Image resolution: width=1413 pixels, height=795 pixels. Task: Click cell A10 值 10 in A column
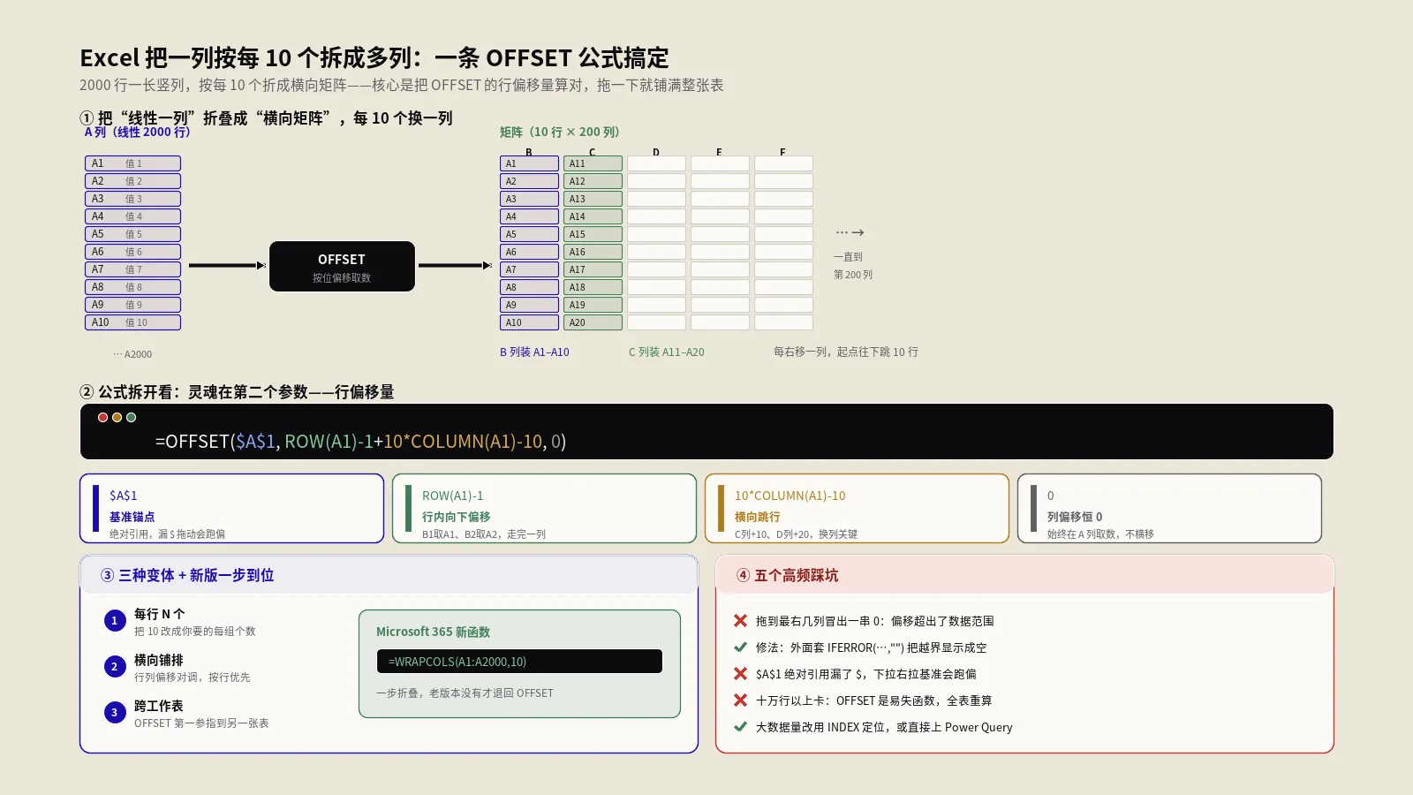pos(132,322)
